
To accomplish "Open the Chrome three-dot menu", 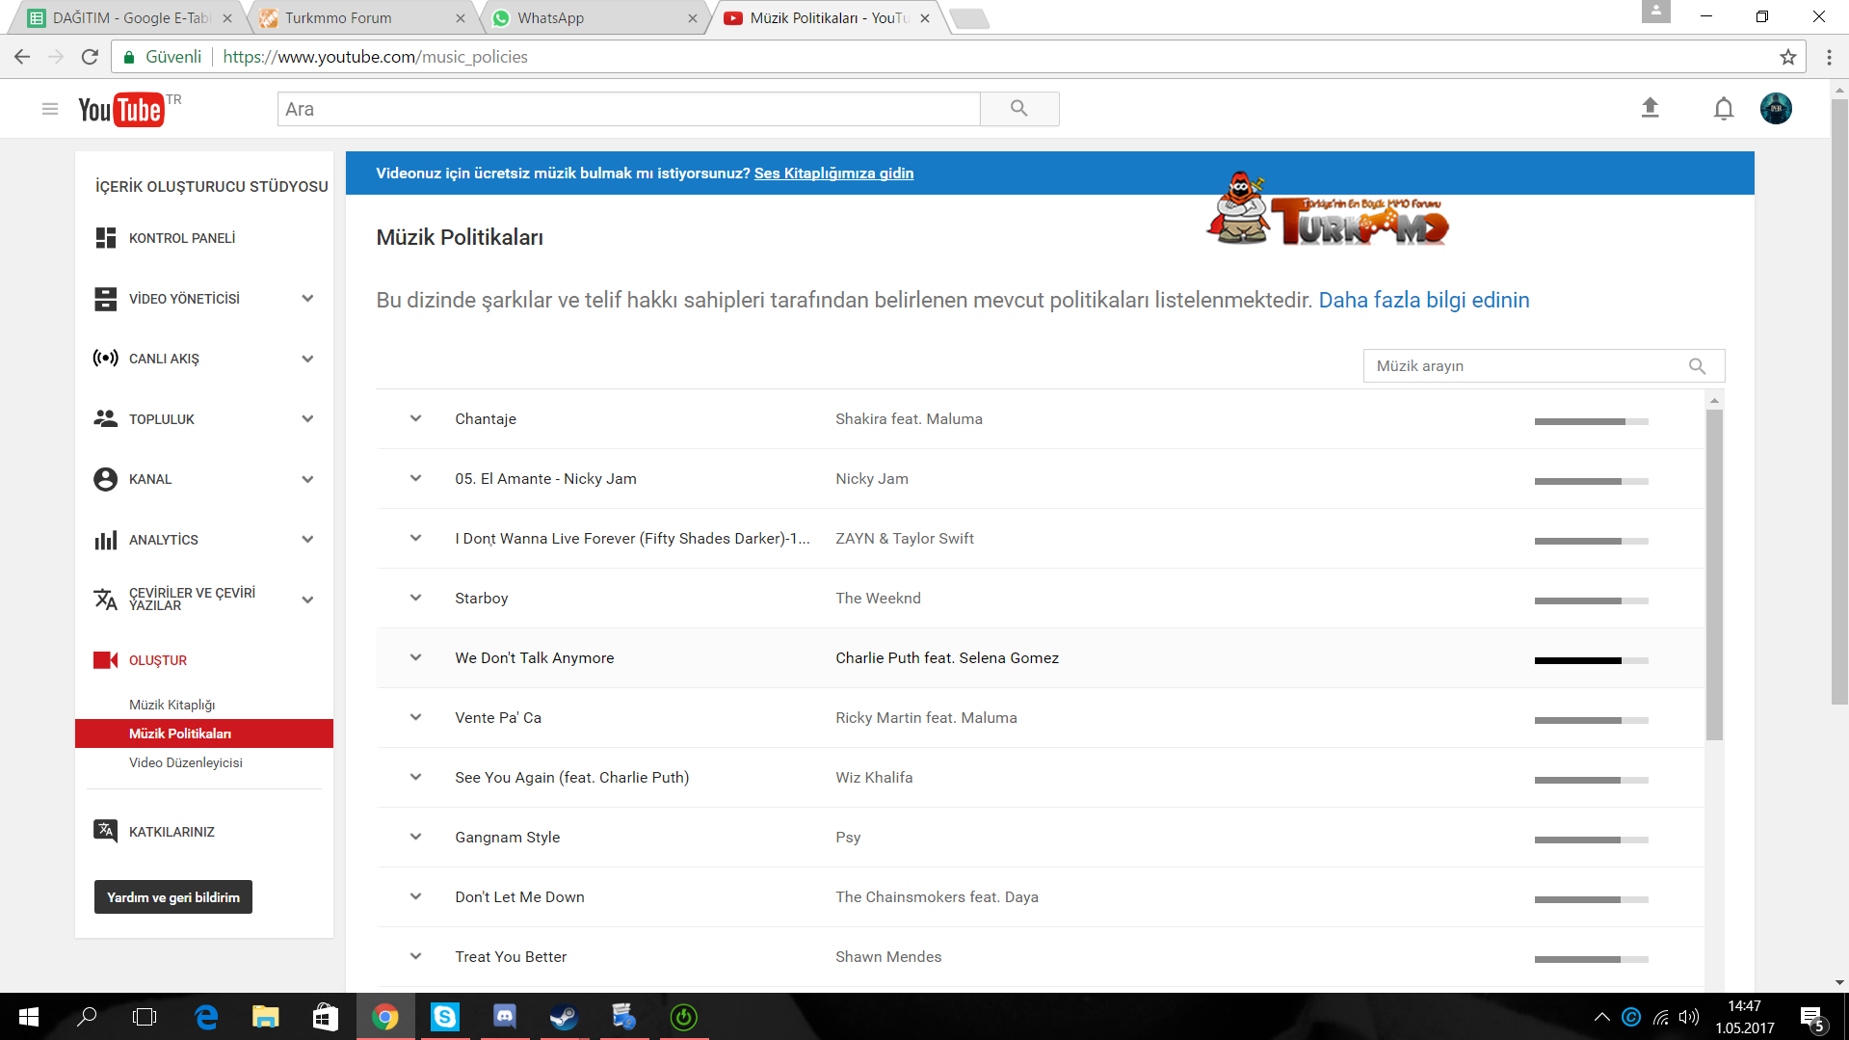I will click(x=1829, y=57).
